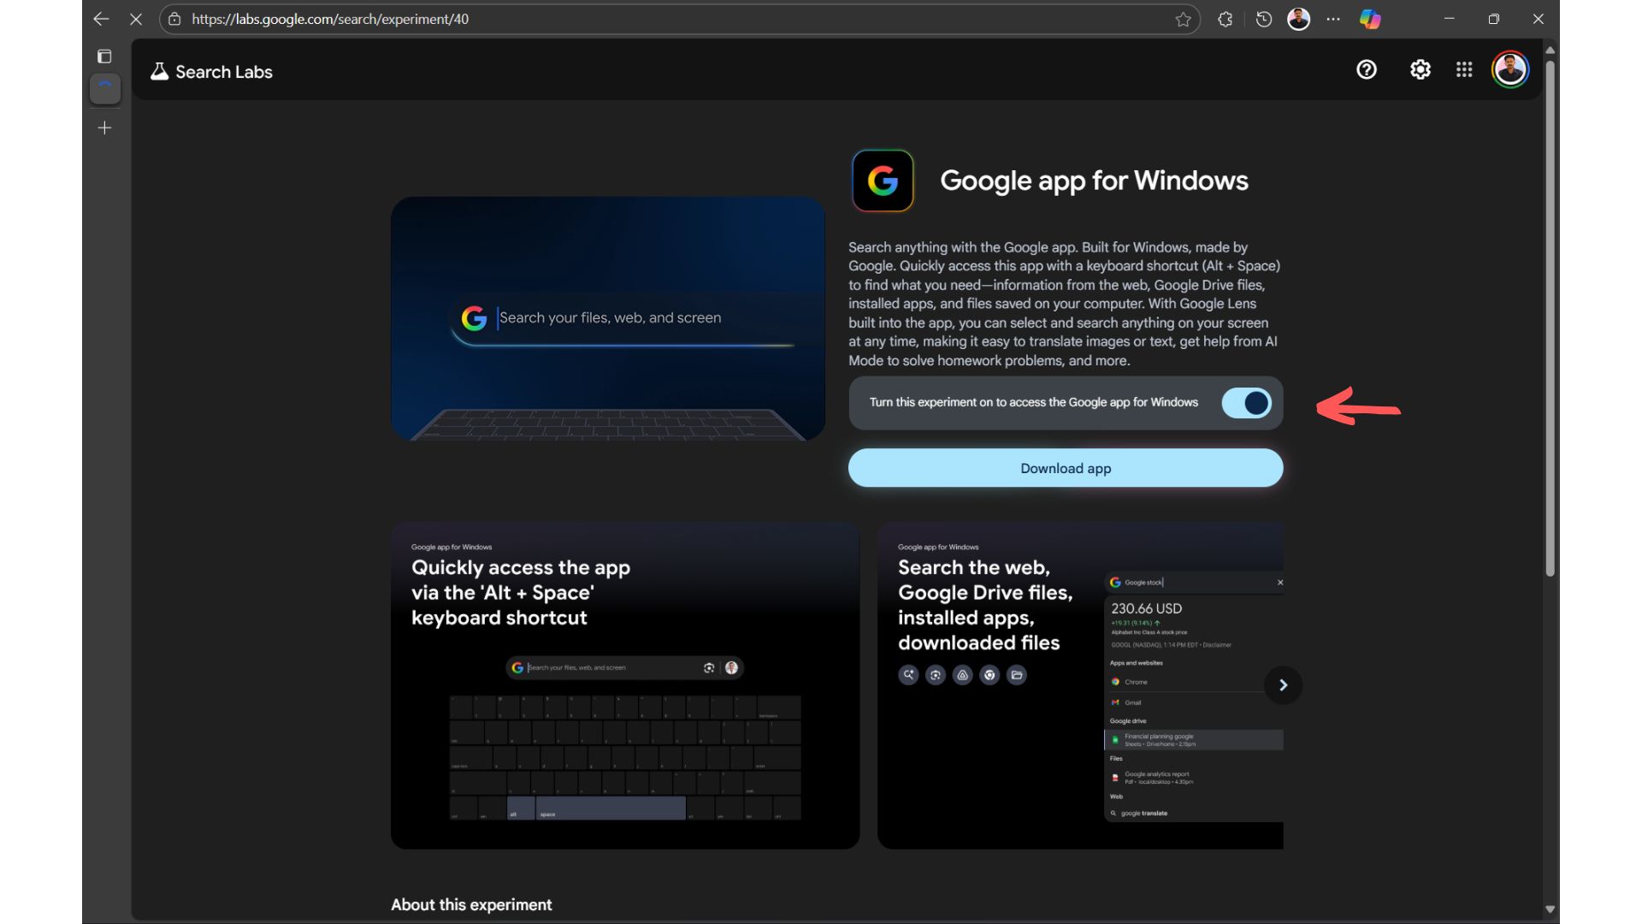Open Google account profile picture

[x=1509, y=70]
